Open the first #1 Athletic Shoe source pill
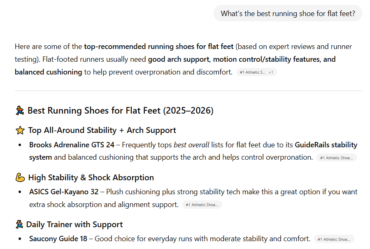 click(x=252, y=72)
